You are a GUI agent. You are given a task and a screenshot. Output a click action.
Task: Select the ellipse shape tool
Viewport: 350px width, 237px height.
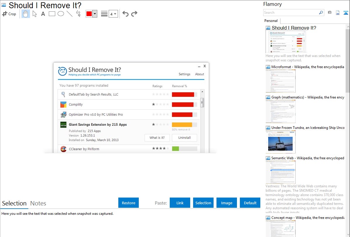(x=61, y=14)
